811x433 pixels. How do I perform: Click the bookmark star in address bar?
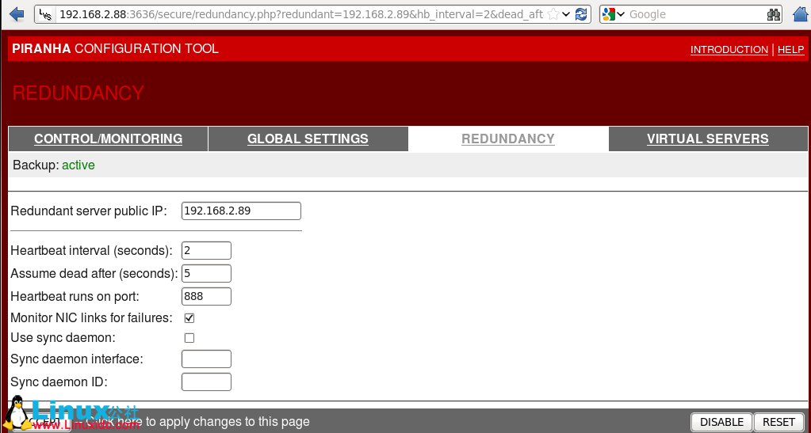(553, 14)
